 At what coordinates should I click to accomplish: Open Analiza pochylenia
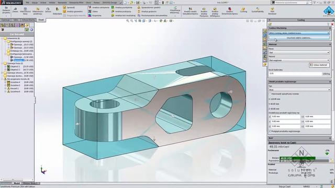point(122,7)
